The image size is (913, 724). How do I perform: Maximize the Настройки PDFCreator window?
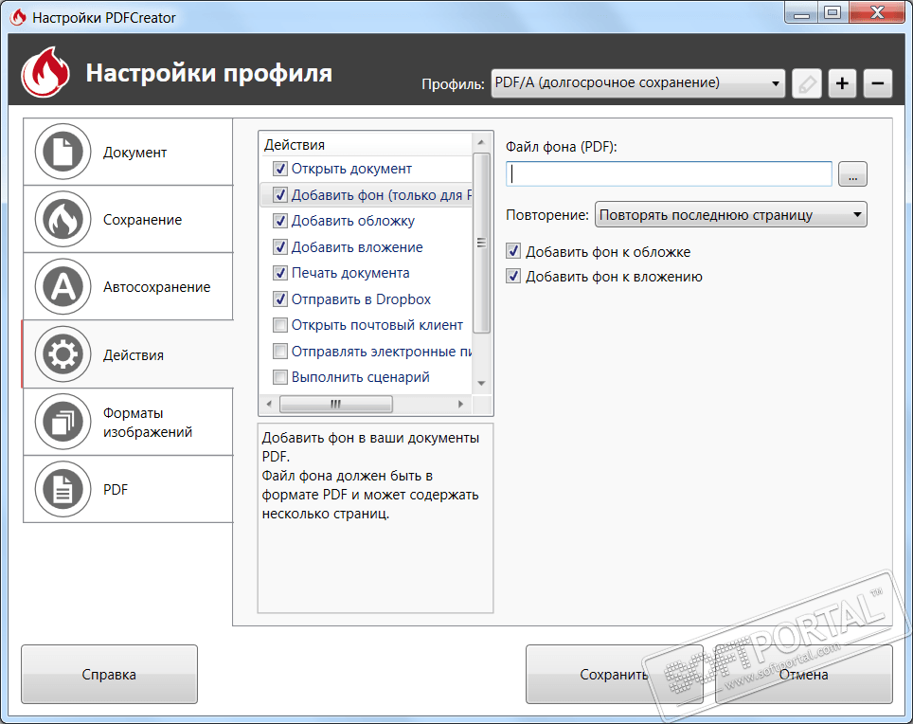pyautogui.click(x=832, y=12)
